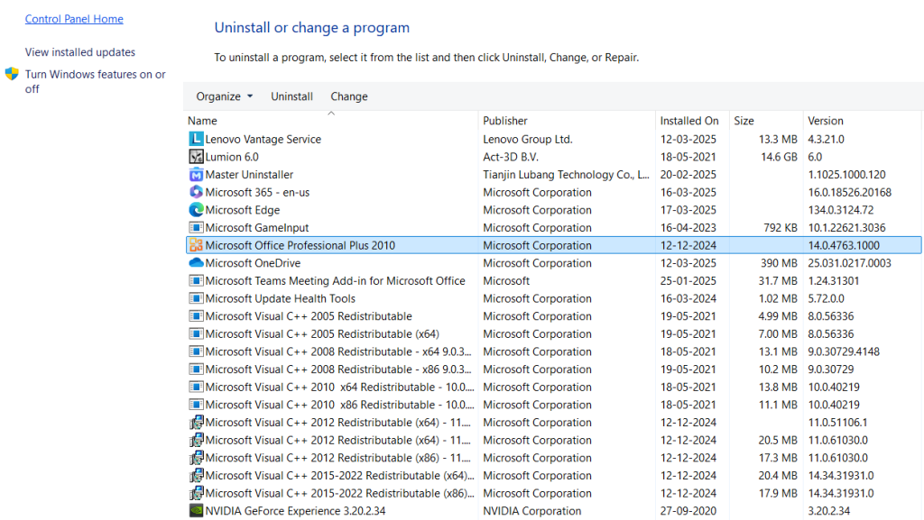Click the Change toolbar button
This screenshot has height=520, width=924.
coord(349,96)
